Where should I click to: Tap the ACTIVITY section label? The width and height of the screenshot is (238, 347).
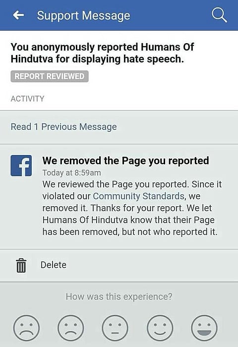tap(27, 99)
